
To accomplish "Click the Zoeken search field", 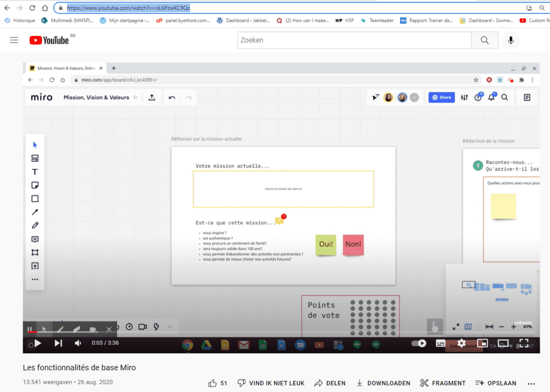I will [354, 40].
